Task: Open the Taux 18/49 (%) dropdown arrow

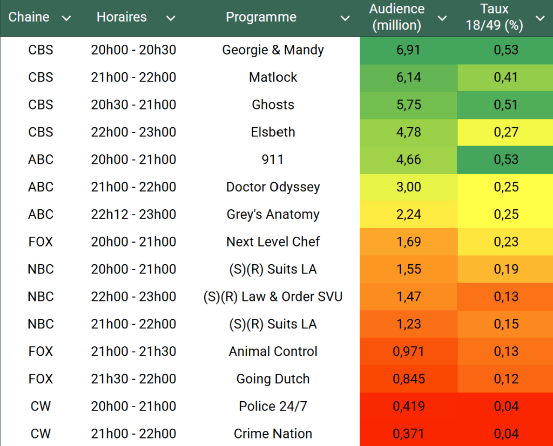Action: 540,18
